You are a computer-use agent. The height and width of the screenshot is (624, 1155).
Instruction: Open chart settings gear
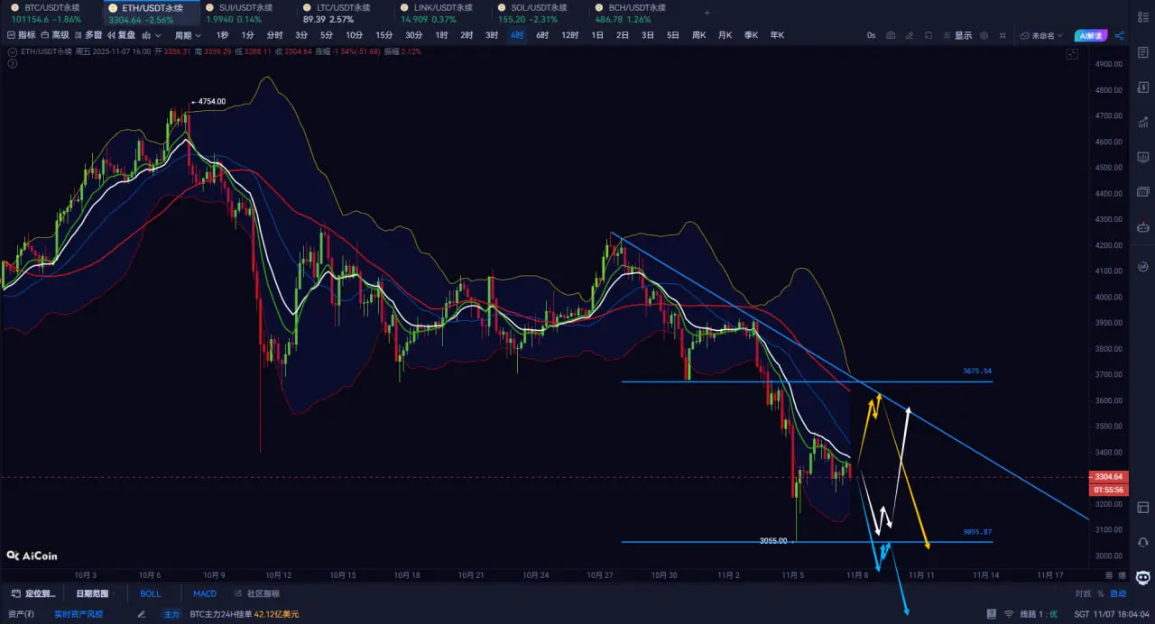pos(984,35)
